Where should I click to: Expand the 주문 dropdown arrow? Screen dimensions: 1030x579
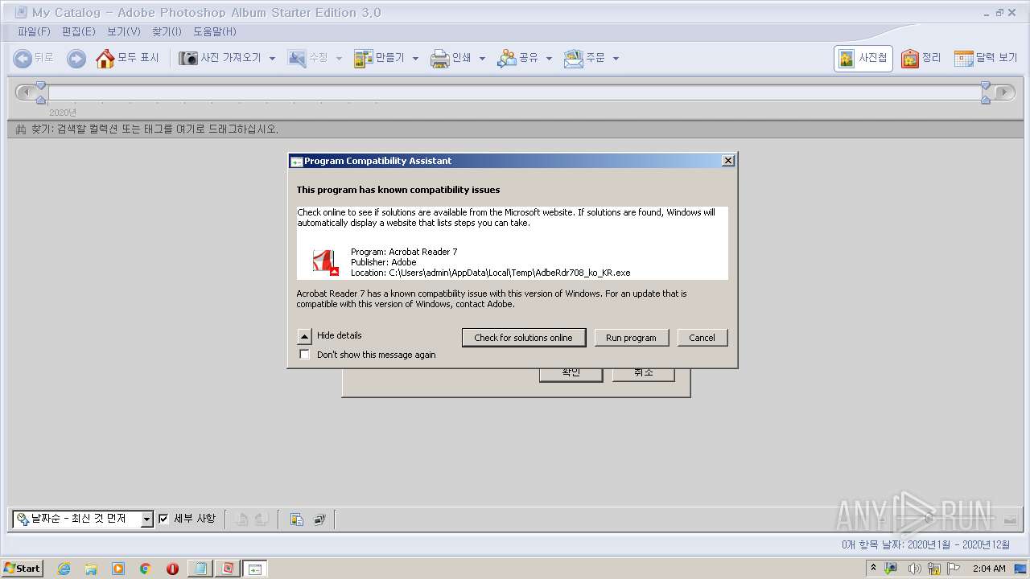click(616, 59)
